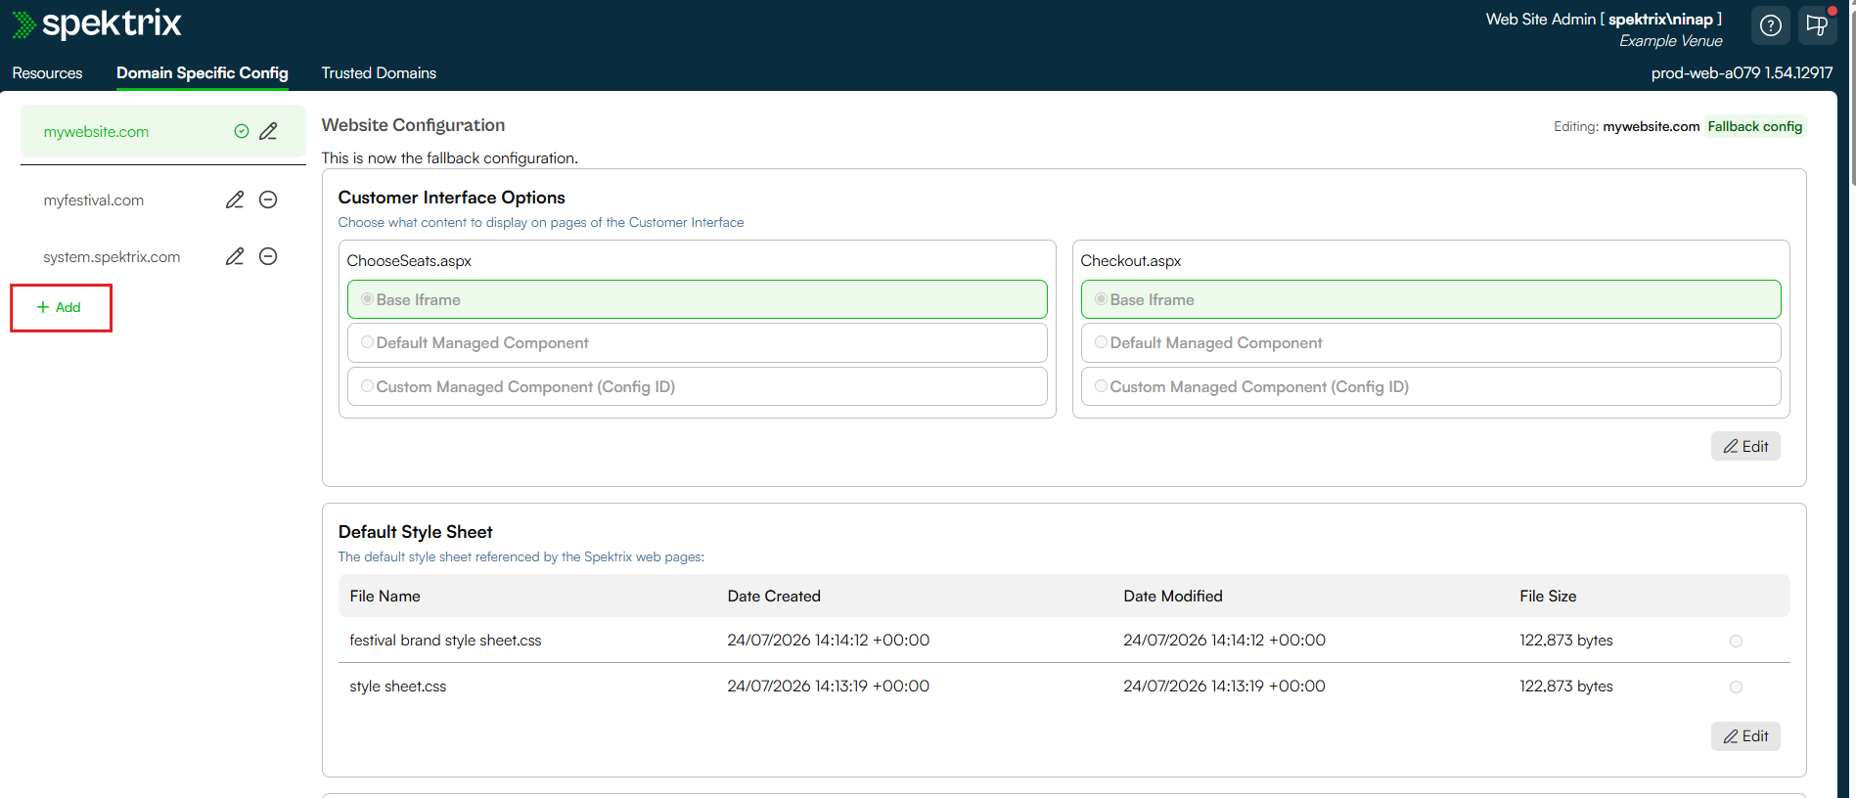Click the Spektrix logo

pos(97,23)
